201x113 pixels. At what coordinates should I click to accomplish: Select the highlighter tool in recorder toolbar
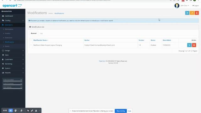pos(36,110)
